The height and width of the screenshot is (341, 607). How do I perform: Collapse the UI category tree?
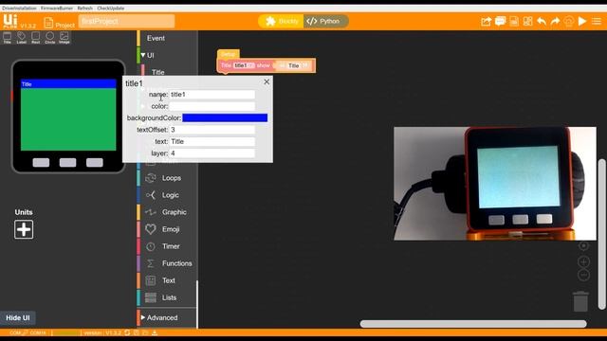[143, 55]
